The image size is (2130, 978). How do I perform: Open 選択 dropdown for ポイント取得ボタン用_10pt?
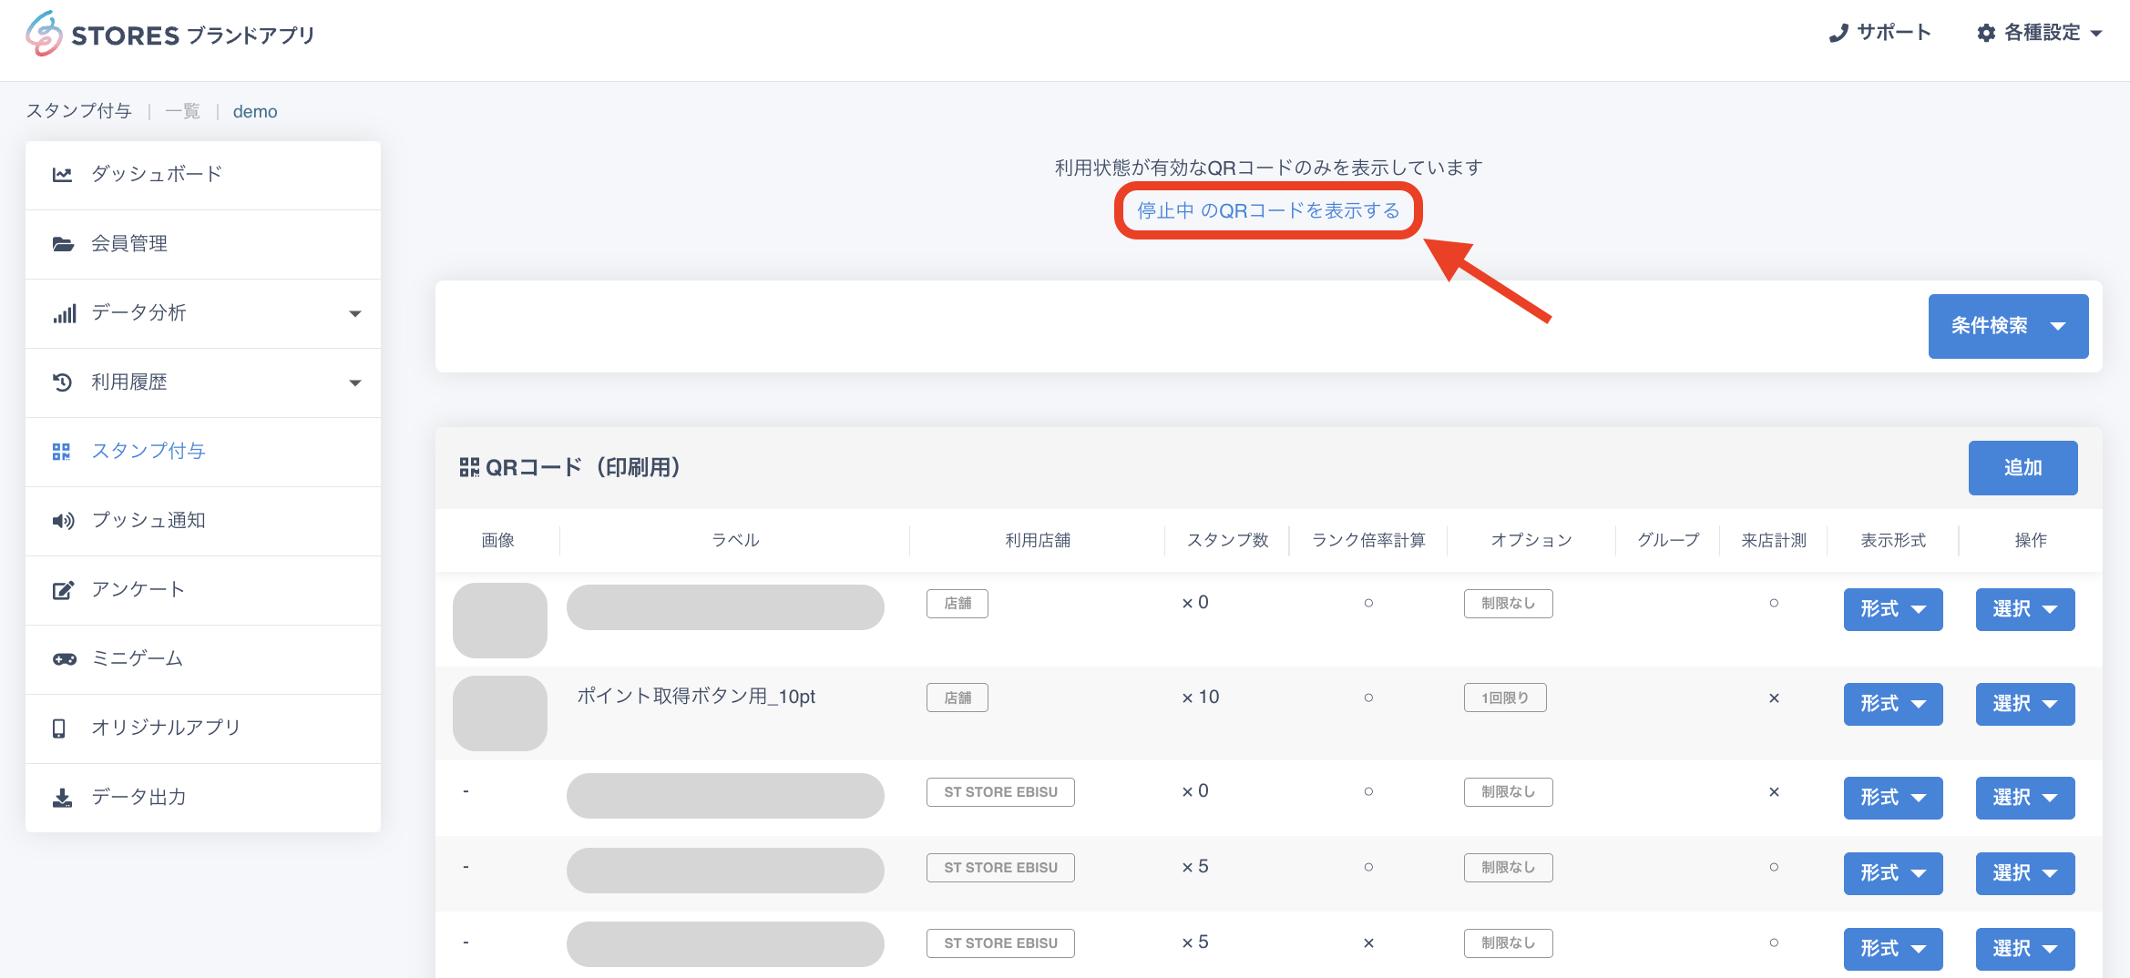point(2025,704)
